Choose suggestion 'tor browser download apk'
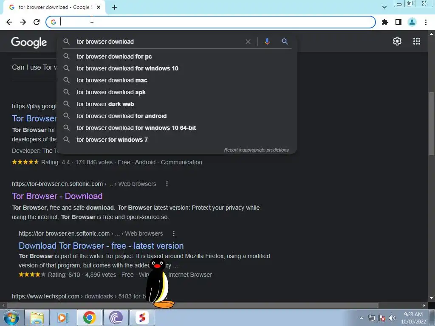This screenshot has width=435, height=326. pyautogui.click(x=177, y=92)
